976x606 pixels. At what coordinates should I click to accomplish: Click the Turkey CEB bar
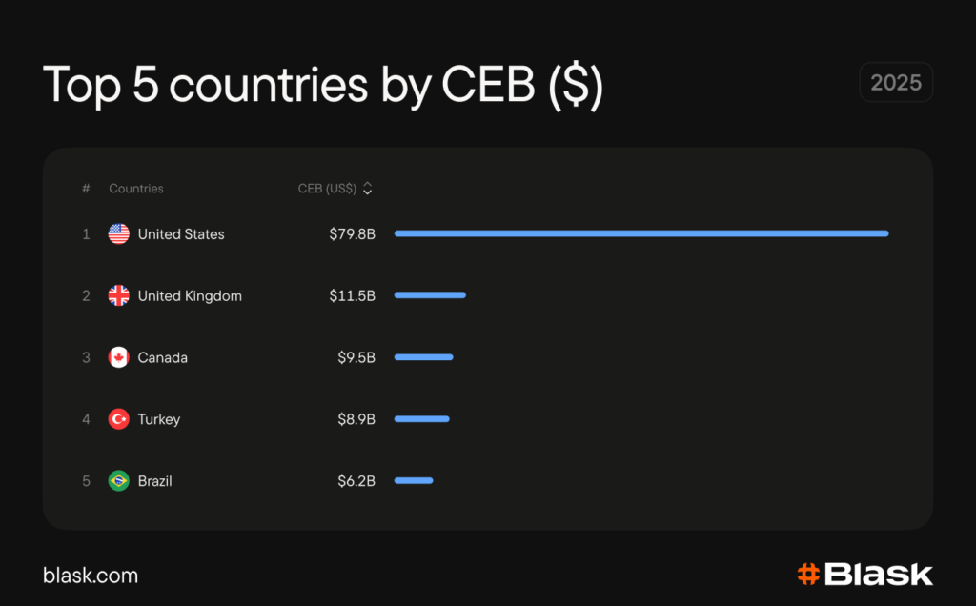point(421,419)
